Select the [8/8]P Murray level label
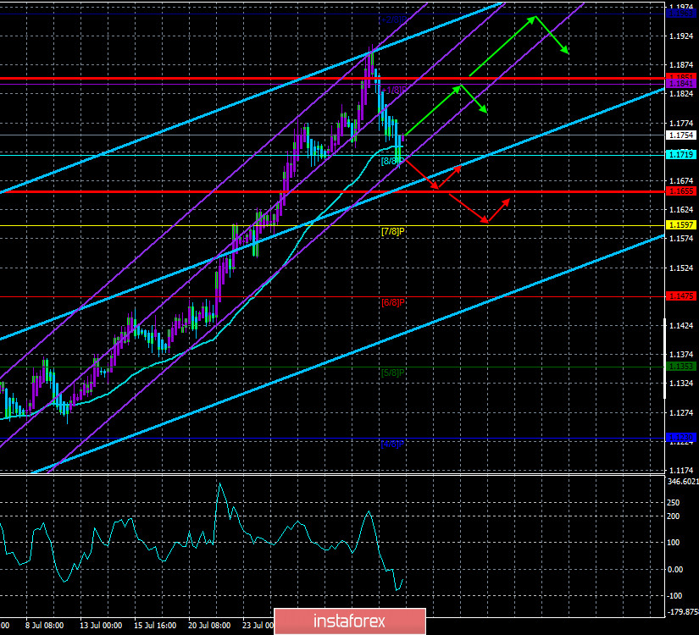 [x=391, y=161]
